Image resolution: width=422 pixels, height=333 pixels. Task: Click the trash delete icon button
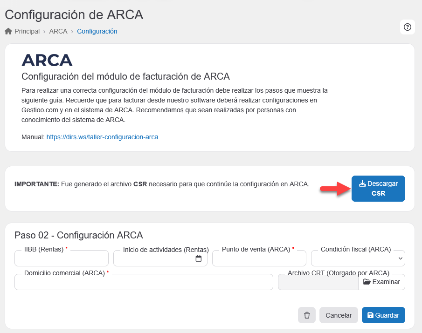pos(307,315)
